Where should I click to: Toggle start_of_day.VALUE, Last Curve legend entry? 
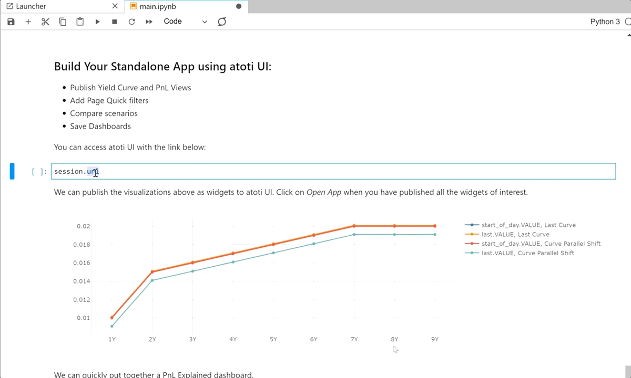click(x=528, y=225)
